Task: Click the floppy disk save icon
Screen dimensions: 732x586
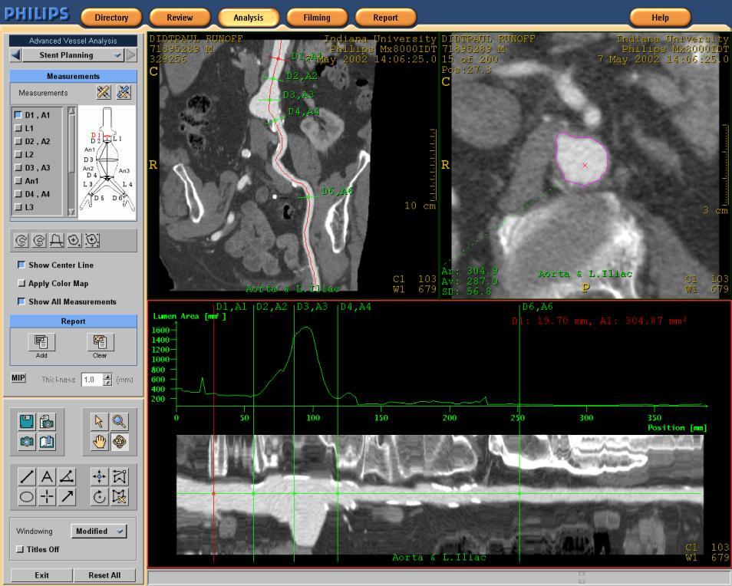Action: pyautogui.click(x=27, y=421)
